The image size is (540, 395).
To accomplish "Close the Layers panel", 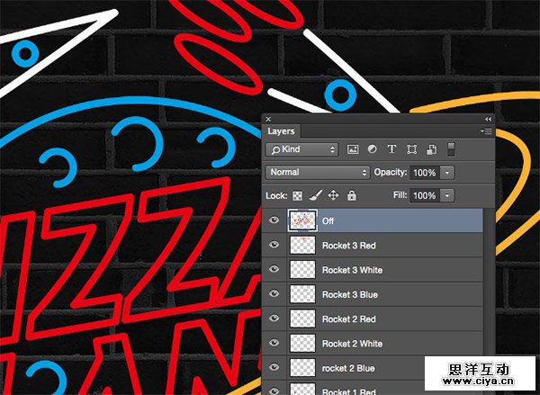I will 268,119.
